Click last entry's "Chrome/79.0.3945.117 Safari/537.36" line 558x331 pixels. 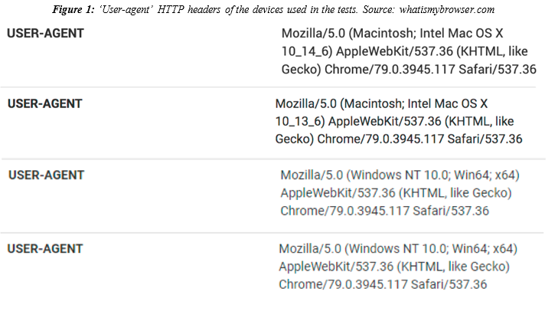click(x=383, y=284)
